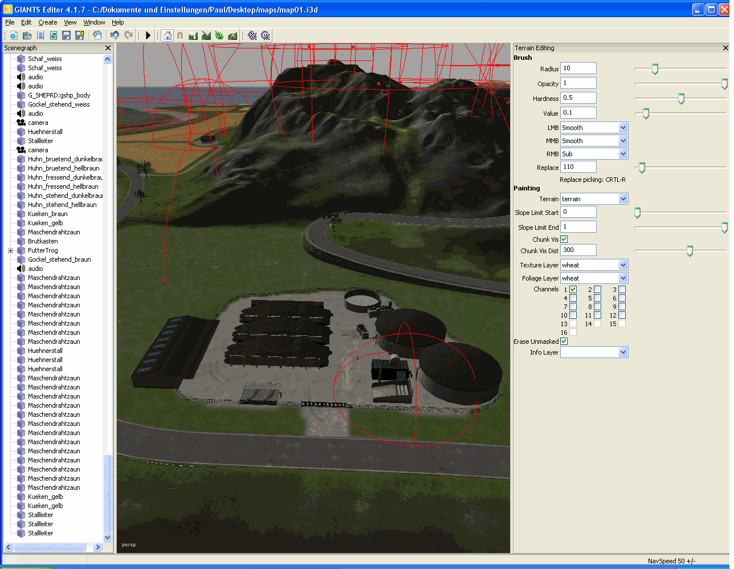Viewport: 734px width, 569px height.
Task: Click the Radius input field
Action: coord(578,68)
